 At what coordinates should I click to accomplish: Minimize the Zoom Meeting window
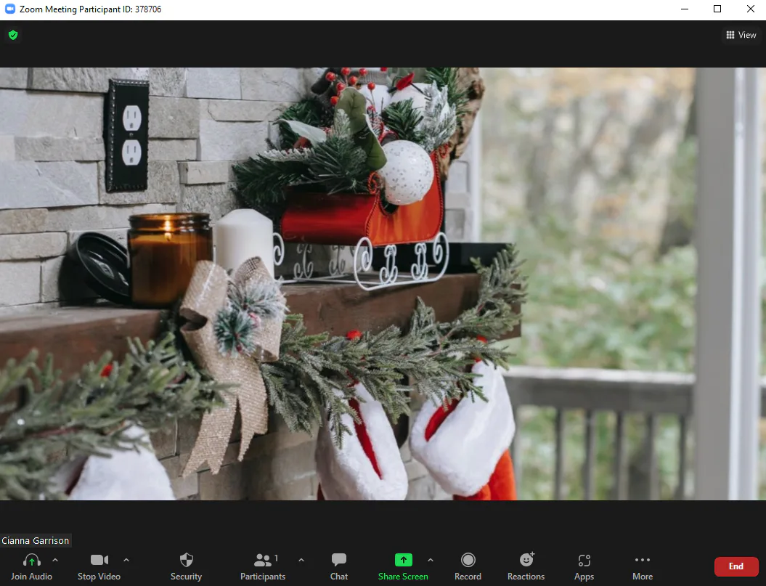coord(685,9)
